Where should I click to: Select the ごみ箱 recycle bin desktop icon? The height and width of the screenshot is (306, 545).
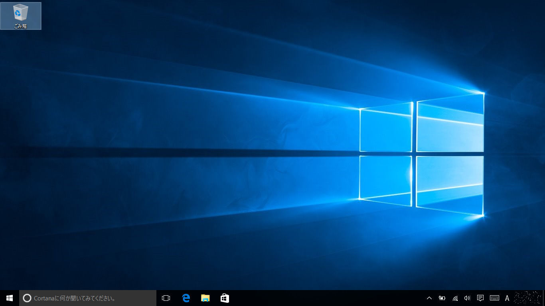(x=20, y=16)
